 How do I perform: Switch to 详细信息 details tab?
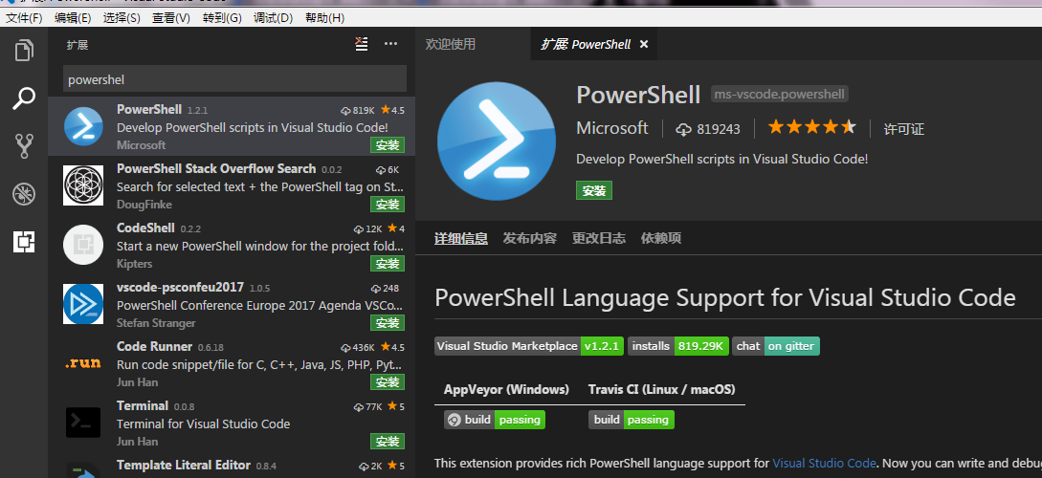pyautogui.click(x=461, y=238)
